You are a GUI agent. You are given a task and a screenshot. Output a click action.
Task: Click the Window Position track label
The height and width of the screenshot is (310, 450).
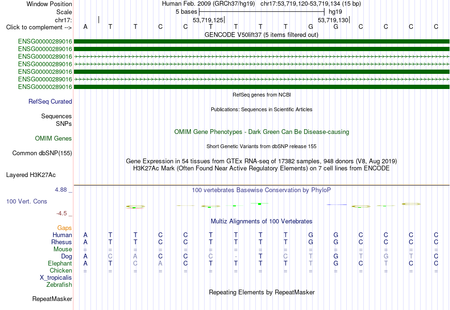click(49, 4)
